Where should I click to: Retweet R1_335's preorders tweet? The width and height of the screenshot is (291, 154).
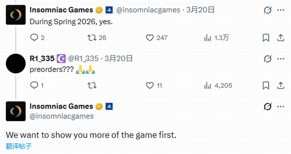click(x=92, y=86)
